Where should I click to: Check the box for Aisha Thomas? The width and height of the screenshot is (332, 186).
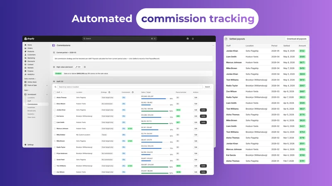click(55, 98)
